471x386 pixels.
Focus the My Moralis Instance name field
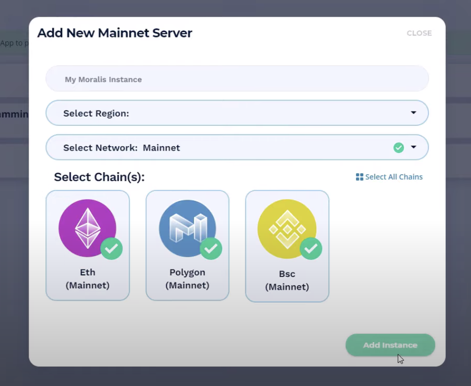coord(237,78)
